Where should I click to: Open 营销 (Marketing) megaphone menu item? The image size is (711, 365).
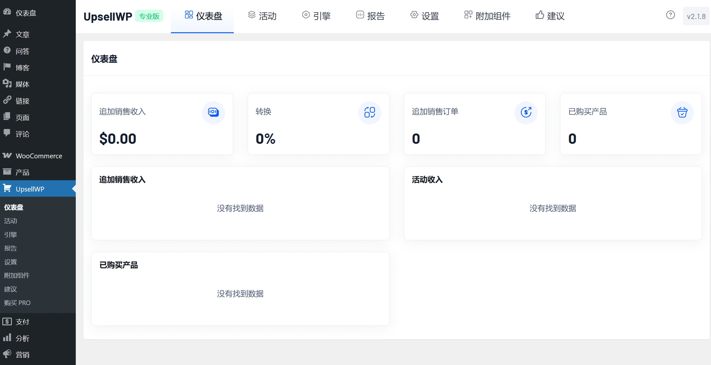(x=22, y=355)
